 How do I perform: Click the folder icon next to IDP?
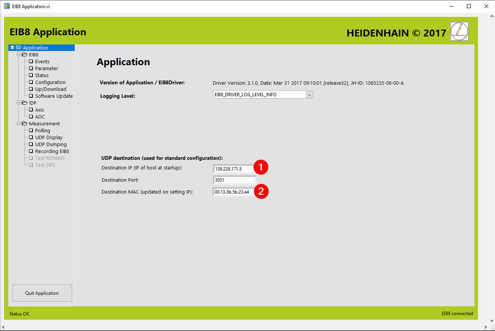click(x=25, y=103)
